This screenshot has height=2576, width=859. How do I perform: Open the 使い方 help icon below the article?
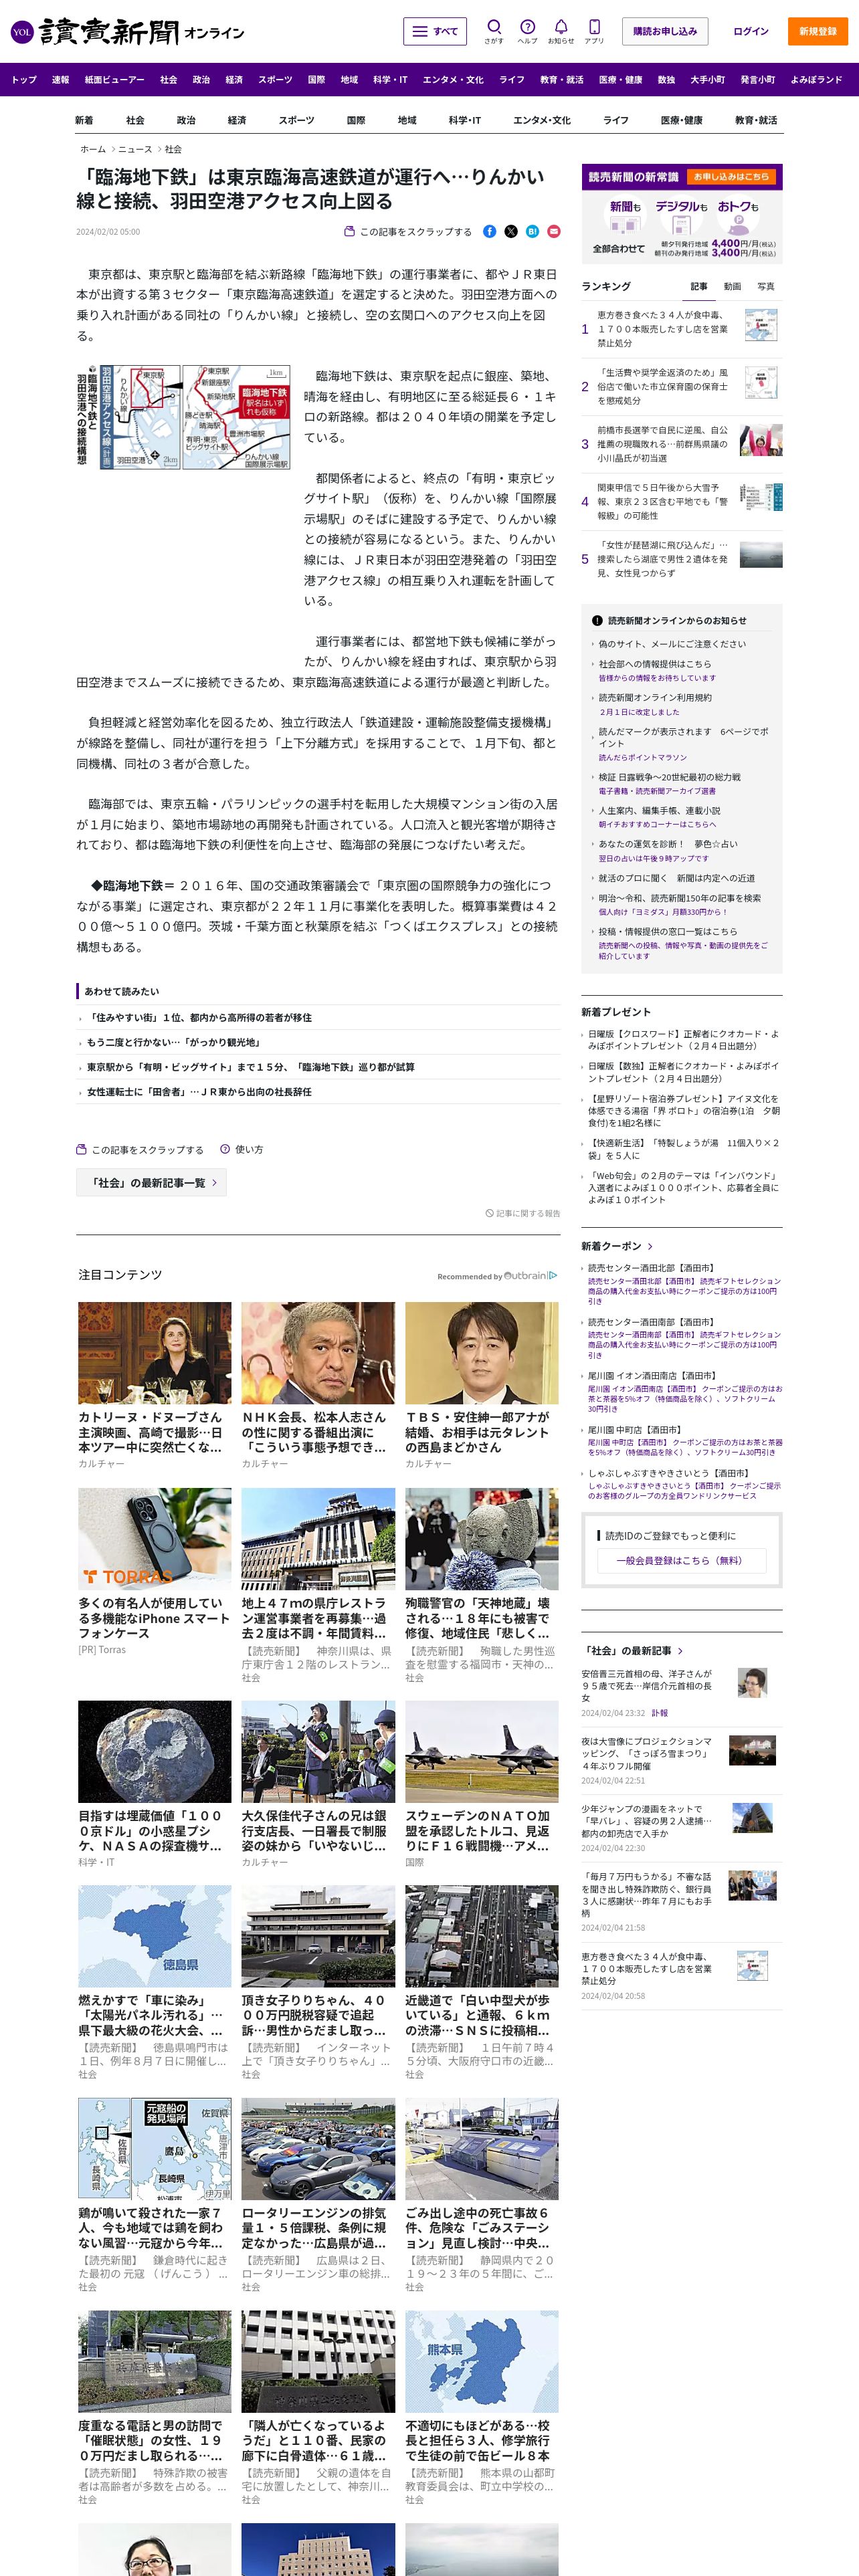[225, 1149]
